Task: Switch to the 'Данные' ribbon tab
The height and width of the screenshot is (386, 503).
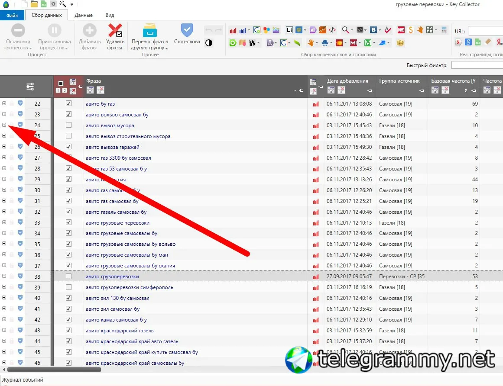Action: pos(84,15)
